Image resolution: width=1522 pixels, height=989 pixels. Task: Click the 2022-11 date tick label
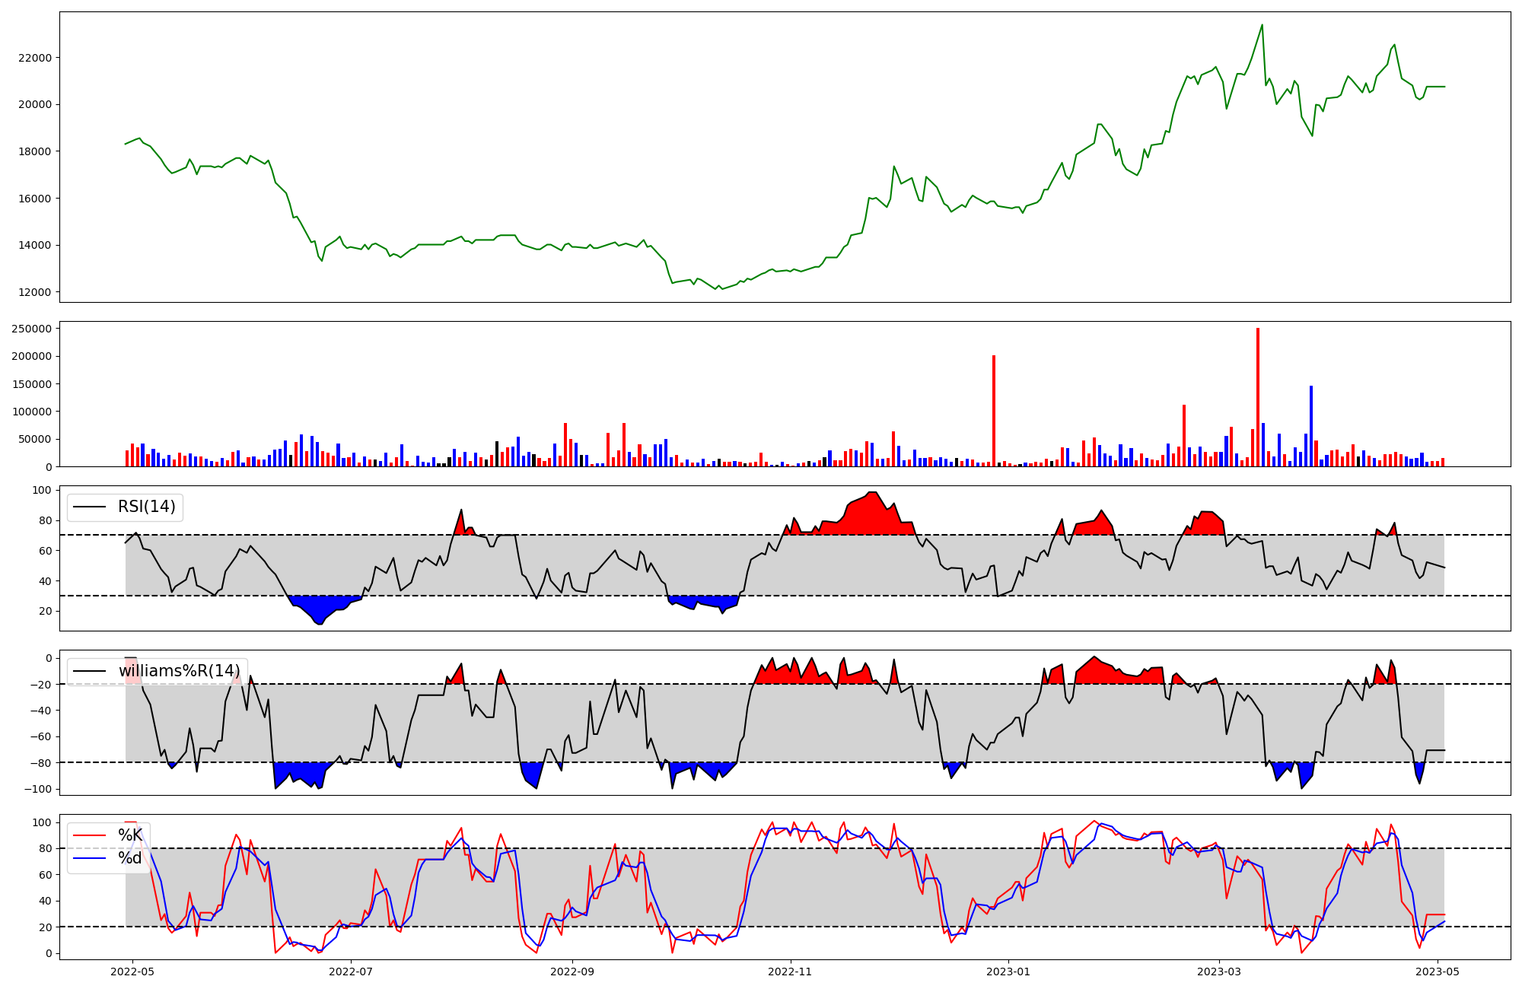pyautogui.click(x=791, y=972)
